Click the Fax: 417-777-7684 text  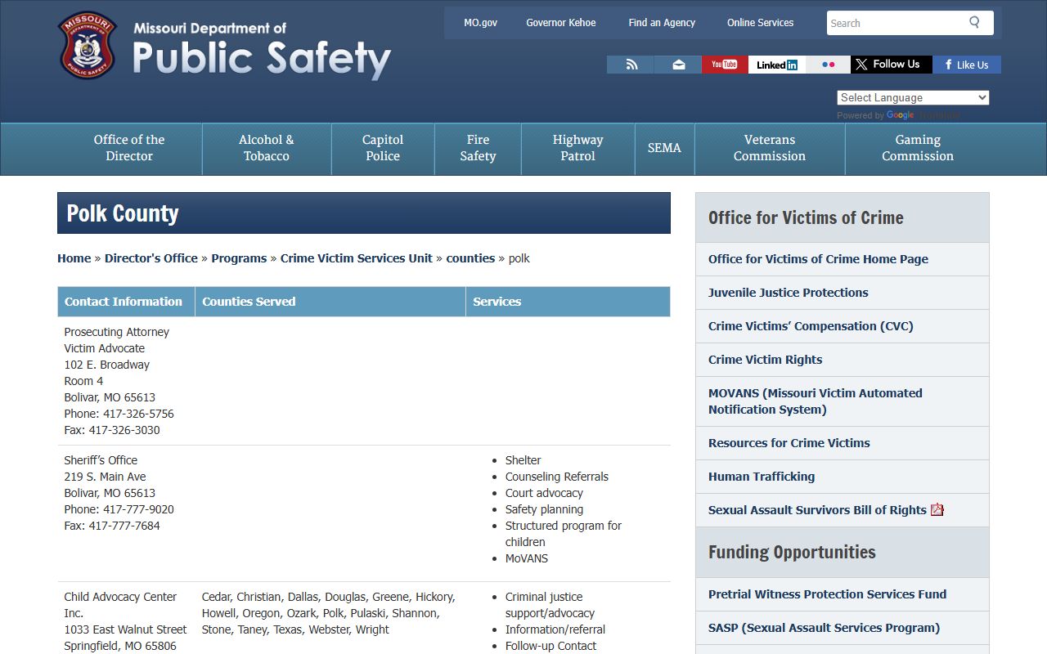point(112,526)
